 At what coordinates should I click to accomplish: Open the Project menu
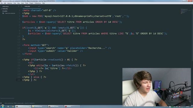point(31,3)
